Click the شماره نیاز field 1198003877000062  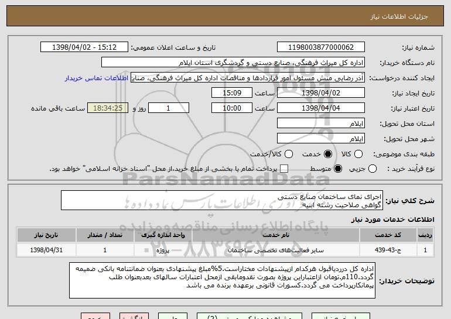[321, 47]
